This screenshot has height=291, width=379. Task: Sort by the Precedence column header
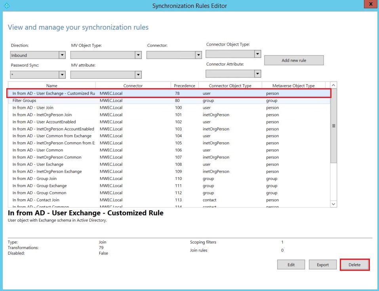pyautogui.click(x=184, y=85)
